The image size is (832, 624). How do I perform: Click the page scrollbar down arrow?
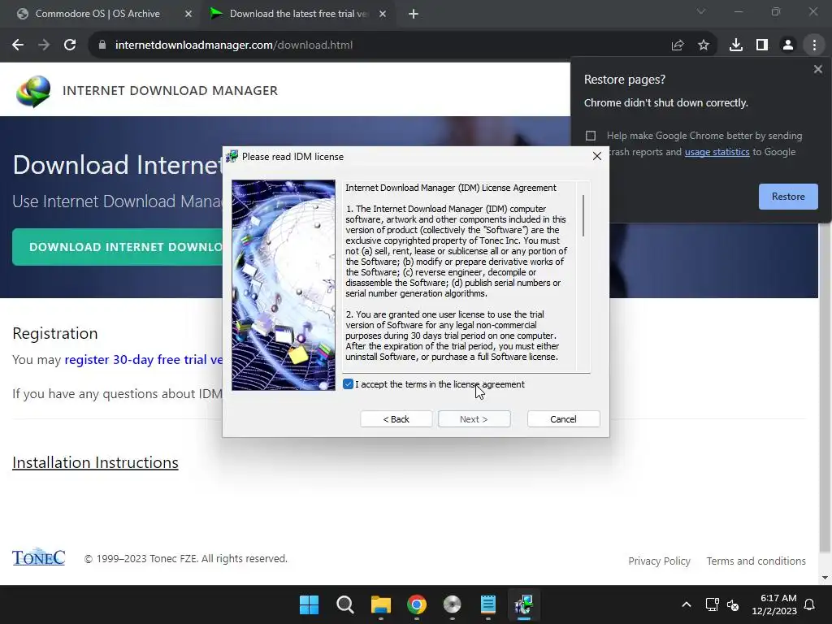[825, 578]
